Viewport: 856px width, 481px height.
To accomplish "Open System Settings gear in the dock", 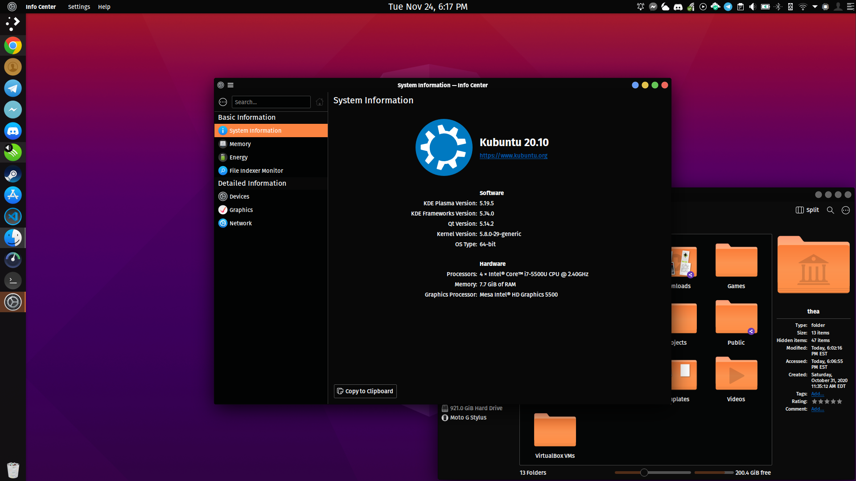I will click(13, 302).
